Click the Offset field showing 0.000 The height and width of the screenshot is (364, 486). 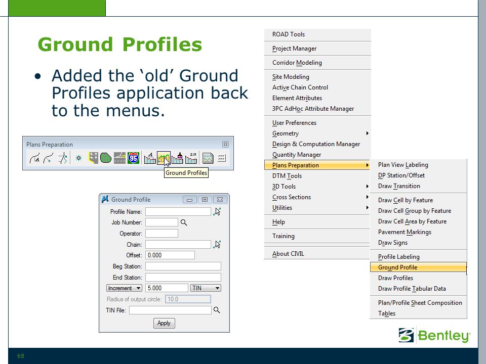170,255
